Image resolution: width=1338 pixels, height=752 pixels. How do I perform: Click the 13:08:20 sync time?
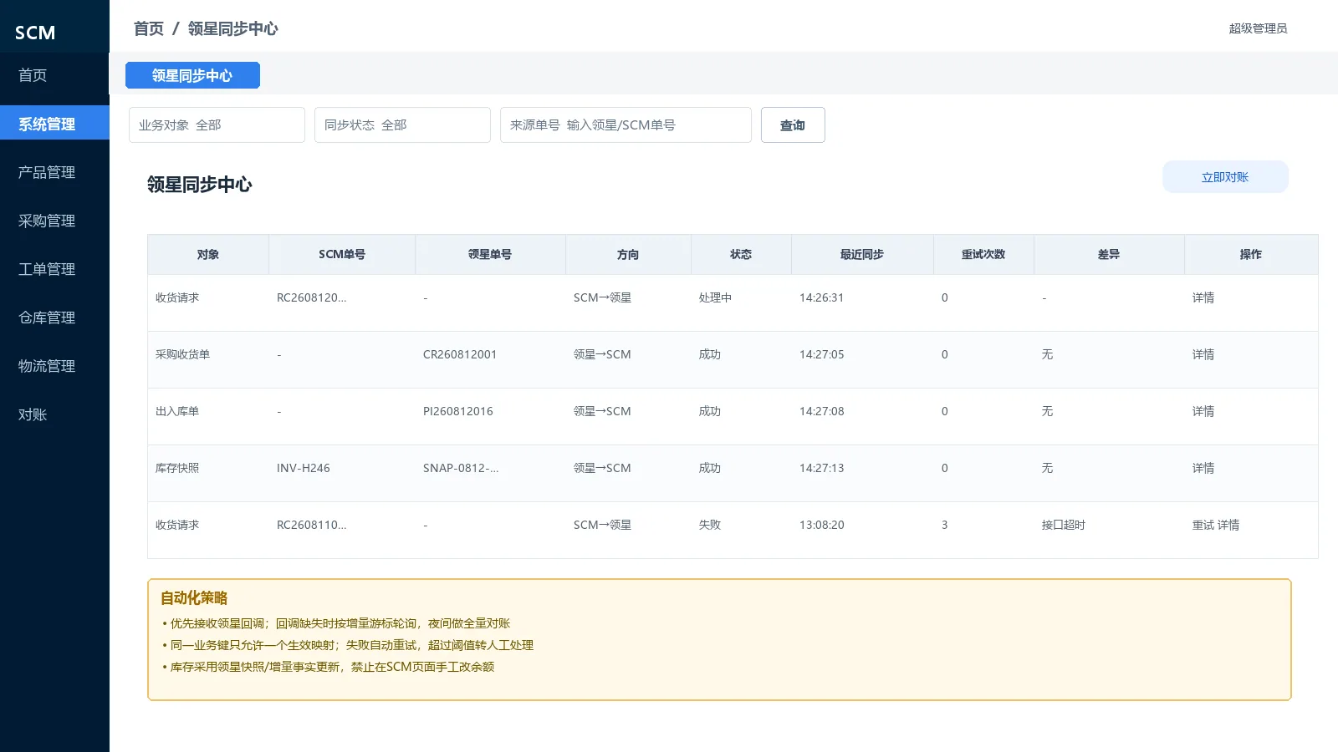[821, 525]
